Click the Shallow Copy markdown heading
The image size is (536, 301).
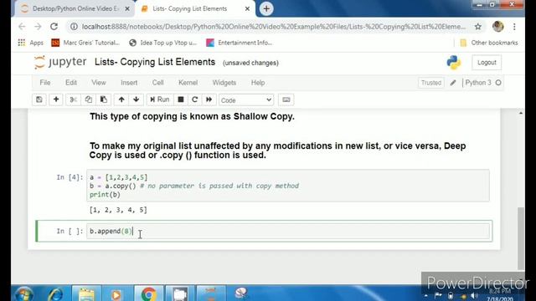coord(192,116)
